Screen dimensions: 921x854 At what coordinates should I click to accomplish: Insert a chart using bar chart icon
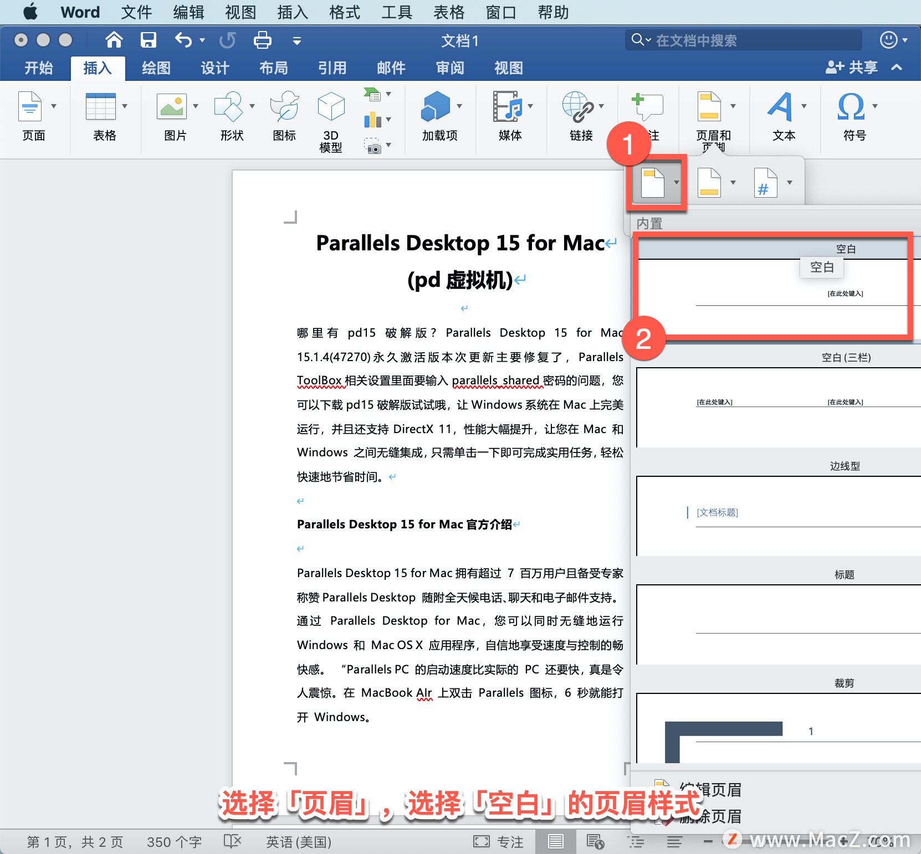pos(372,120)
